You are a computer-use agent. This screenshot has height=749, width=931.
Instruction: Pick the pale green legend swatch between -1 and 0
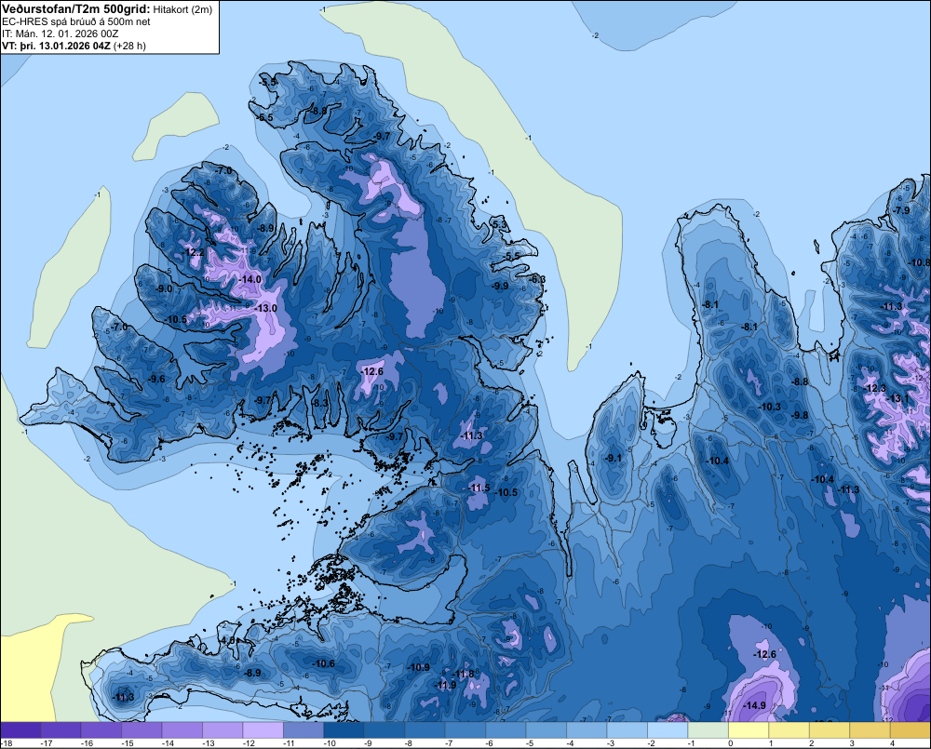(708, 730)
